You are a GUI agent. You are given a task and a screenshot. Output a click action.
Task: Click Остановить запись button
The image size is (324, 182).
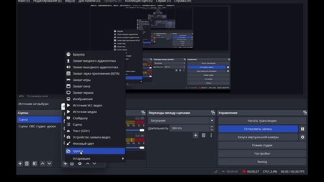point(258,129)
